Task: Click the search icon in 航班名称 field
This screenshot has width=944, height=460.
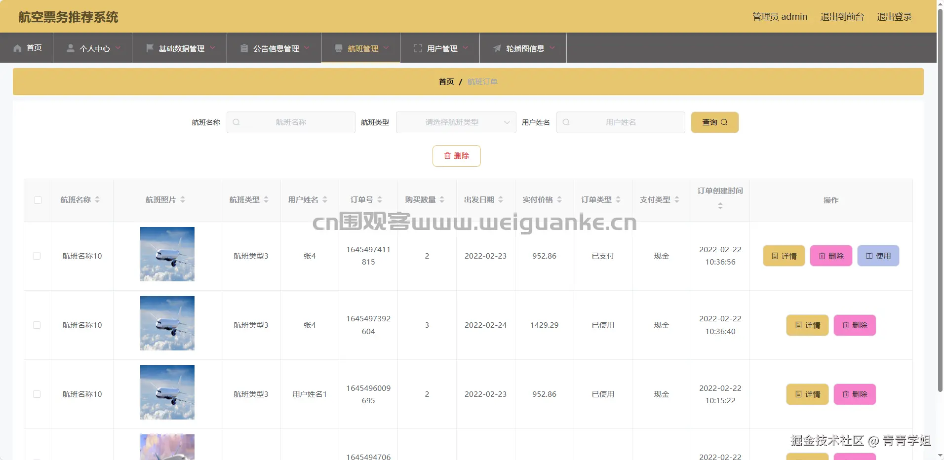Action: point(236,122)
